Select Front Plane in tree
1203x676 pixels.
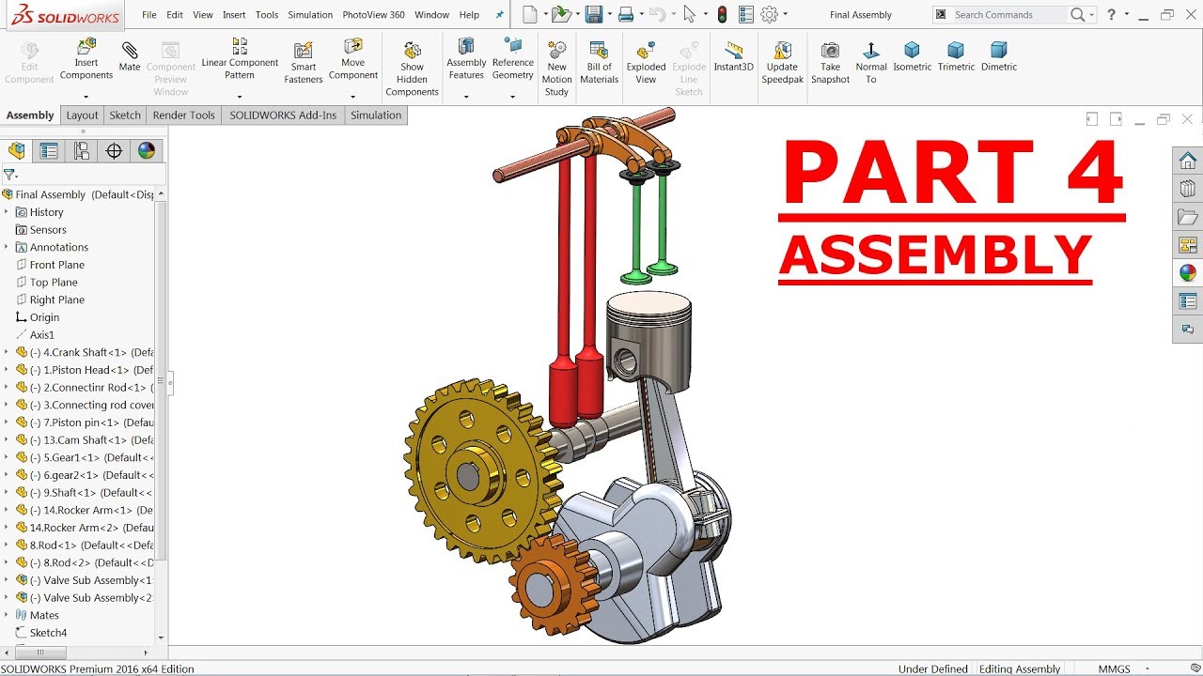pos(57,265)
